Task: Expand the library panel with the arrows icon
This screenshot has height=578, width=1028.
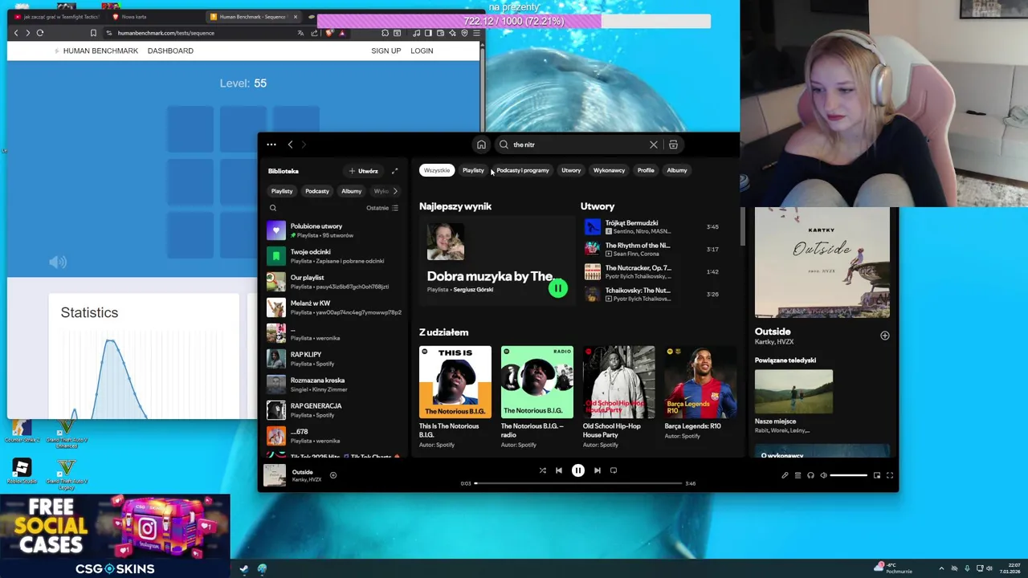Action: click(x=394, y=171)
